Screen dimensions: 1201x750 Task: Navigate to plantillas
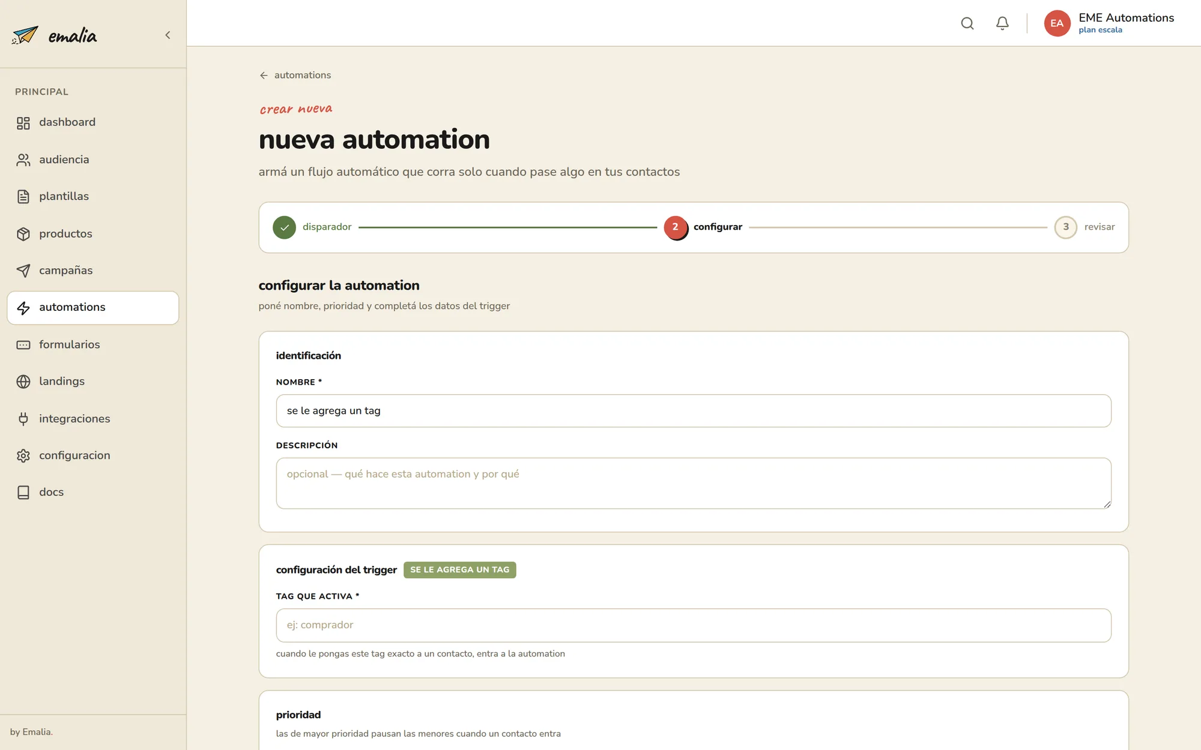point(93,197)
